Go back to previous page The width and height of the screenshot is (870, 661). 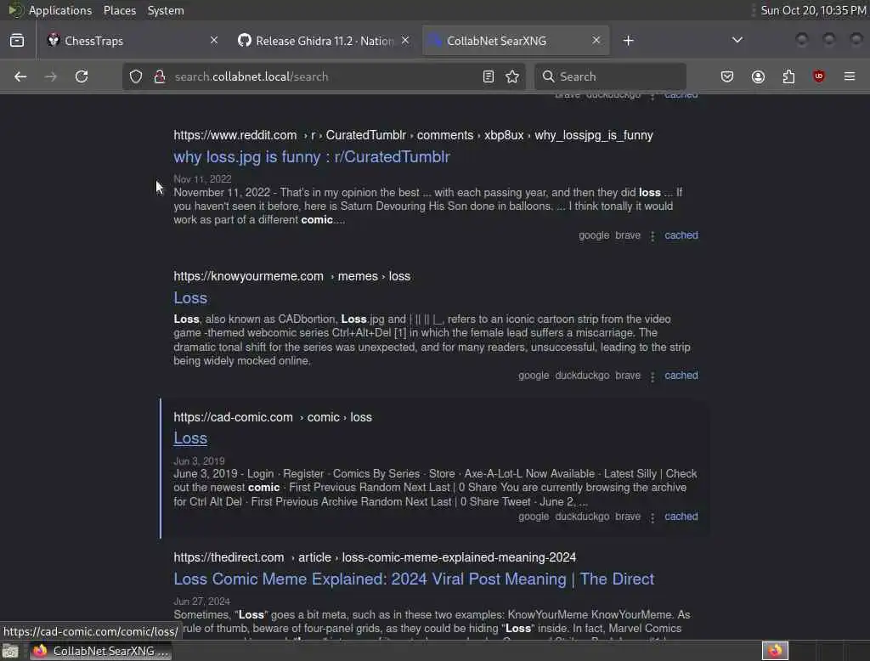[x=20, y=76]
